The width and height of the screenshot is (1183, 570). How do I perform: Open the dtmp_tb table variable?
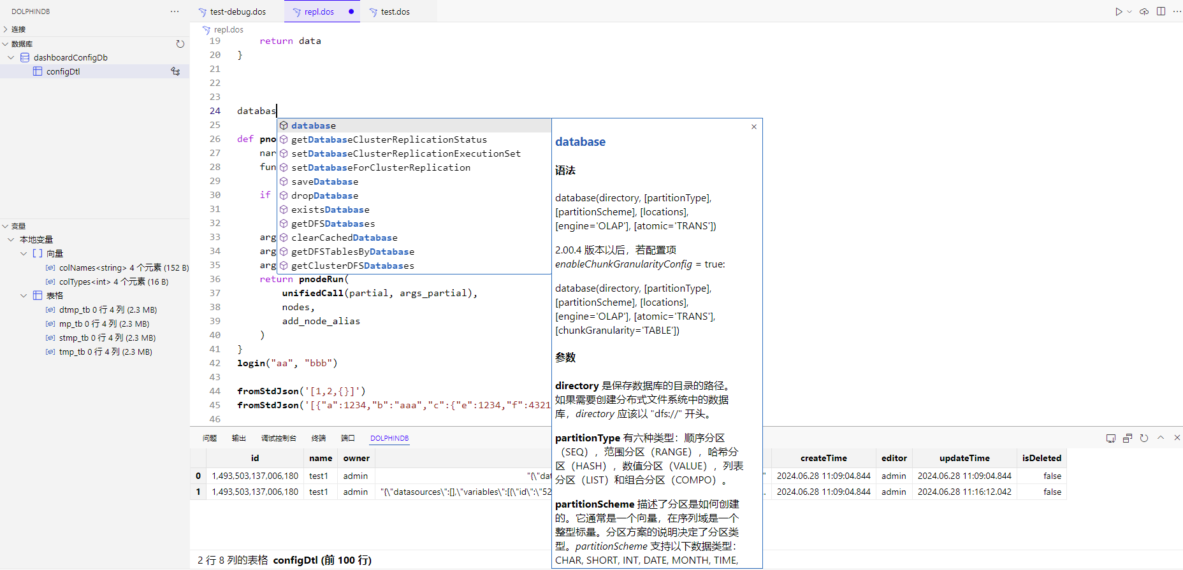pyautogui.click(x=107, y=310)
